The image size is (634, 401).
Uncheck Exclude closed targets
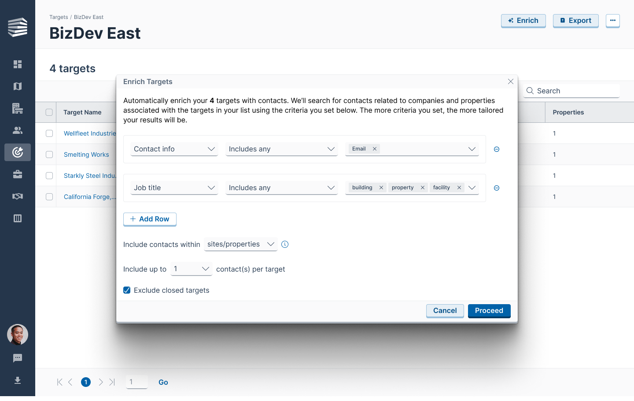tap(127, 290)
